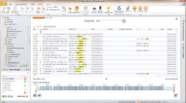Click the folder tree vertical scrollbar

point(28,41)
